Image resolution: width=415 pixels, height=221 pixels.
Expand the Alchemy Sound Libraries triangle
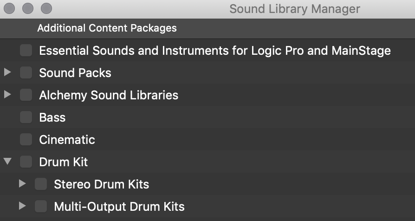point(7,95)
